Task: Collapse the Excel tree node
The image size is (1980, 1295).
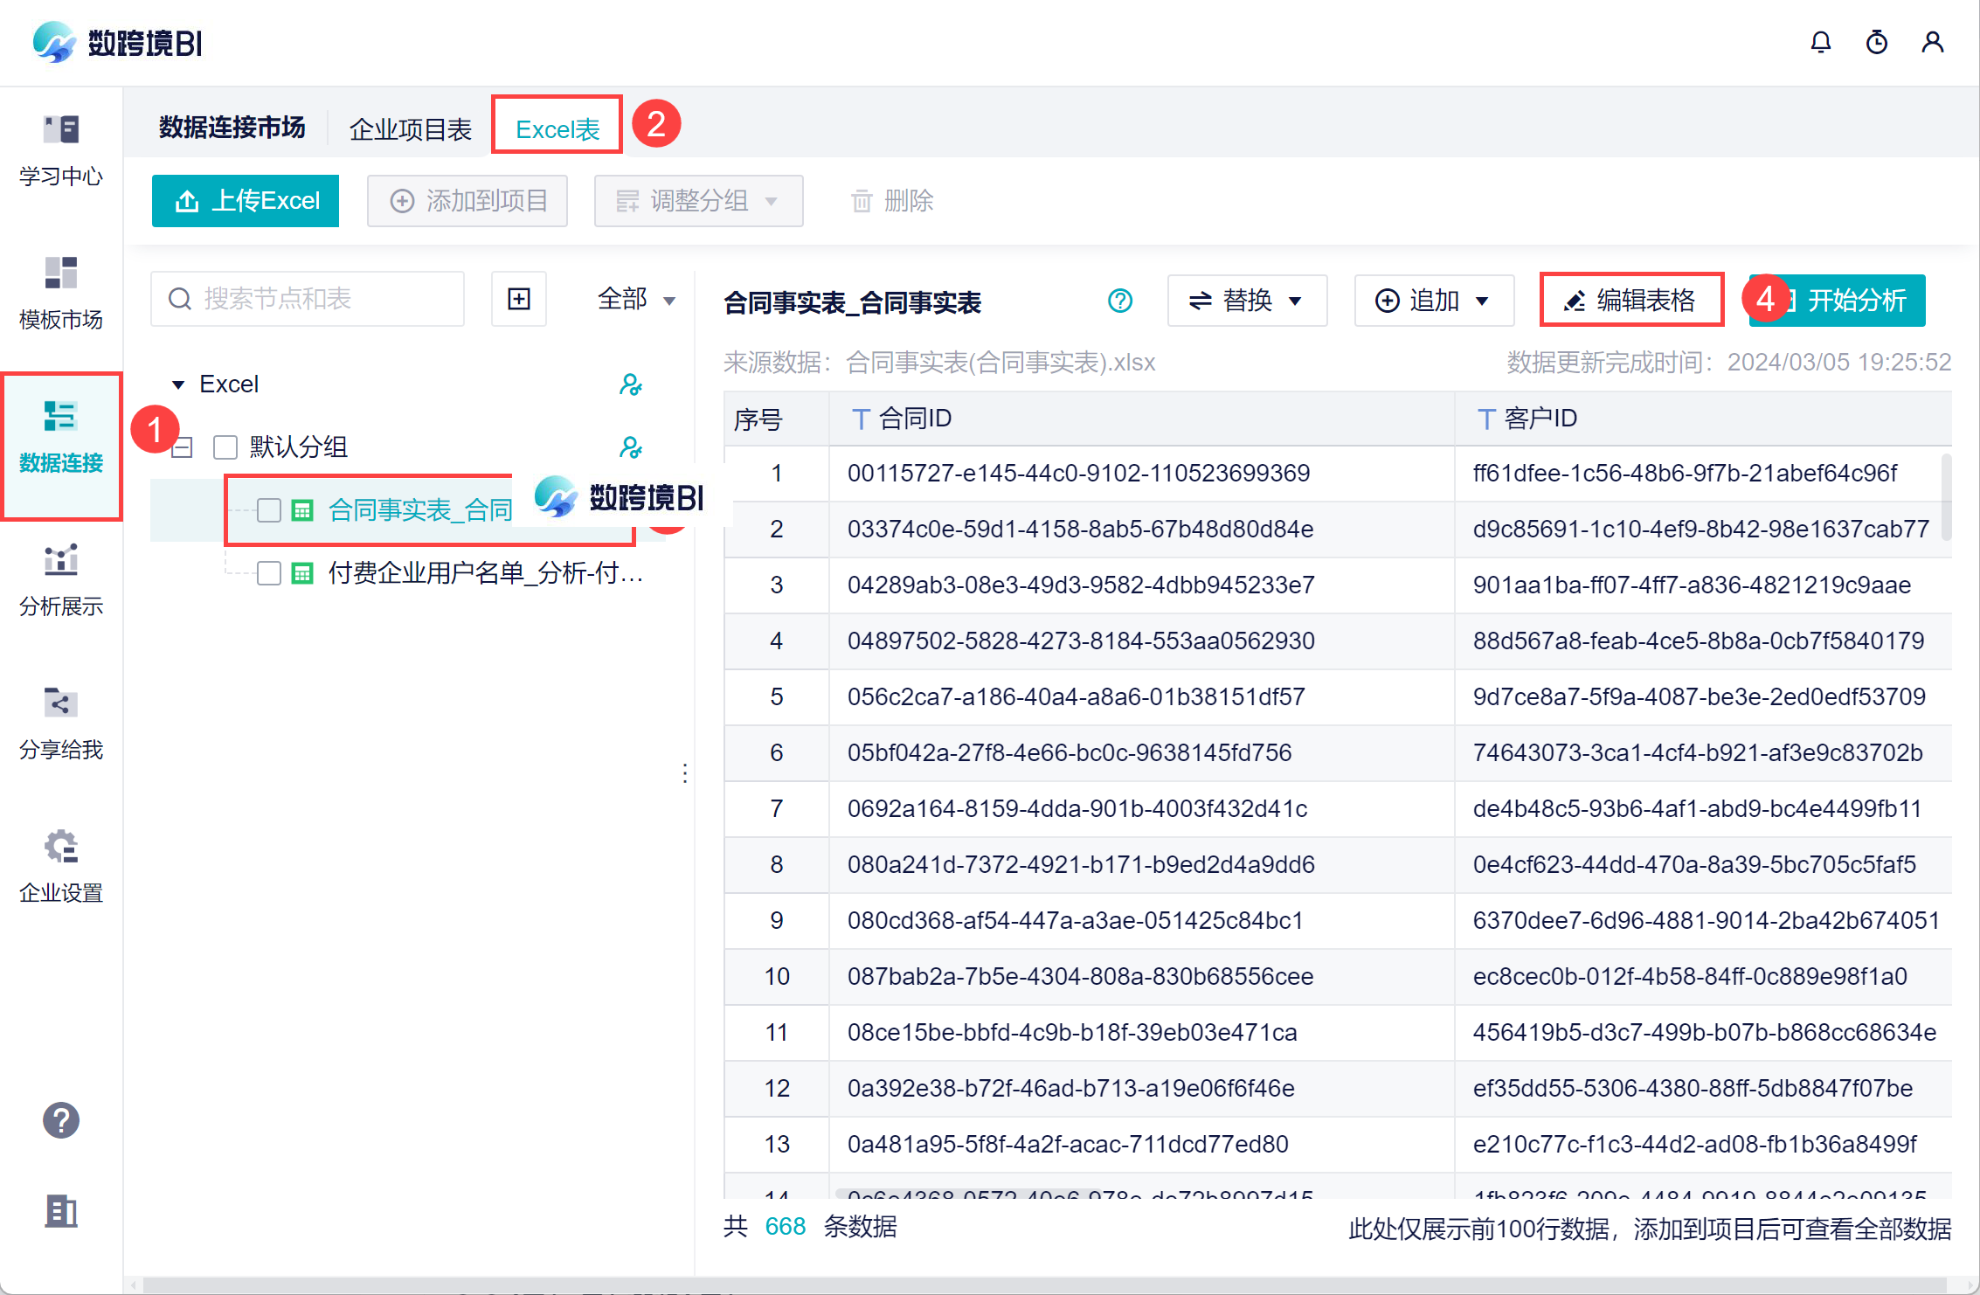Action: [178, 384]
